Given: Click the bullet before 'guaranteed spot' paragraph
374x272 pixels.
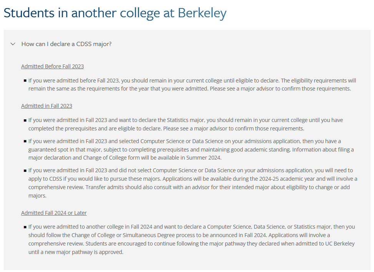Looking at the screenshot, I should [25, 141].
